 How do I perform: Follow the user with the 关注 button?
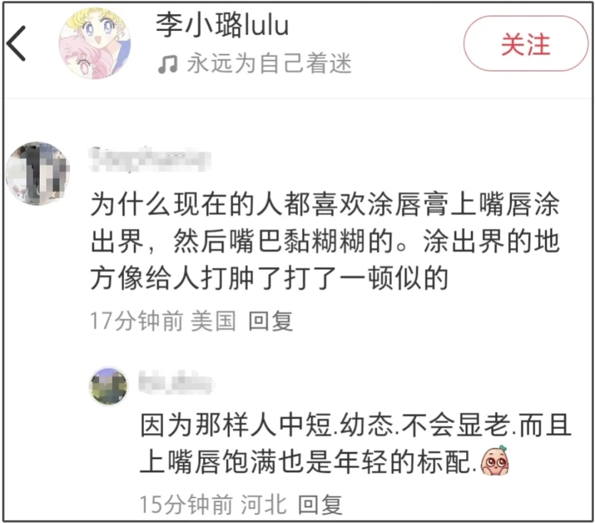click(x=526, y=43)
